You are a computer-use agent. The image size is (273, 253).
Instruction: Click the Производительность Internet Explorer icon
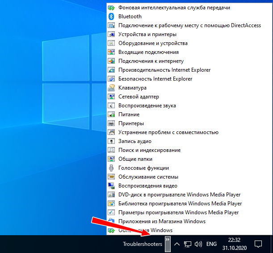pyautogui.click(x=111, y=70)
